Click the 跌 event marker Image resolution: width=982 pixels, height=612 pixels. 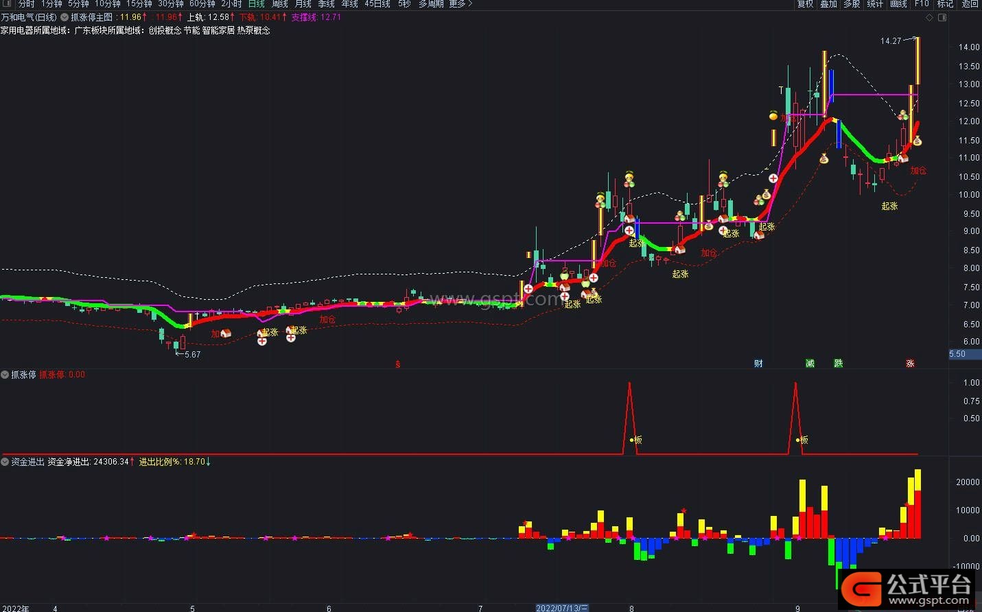pos(839,364)
